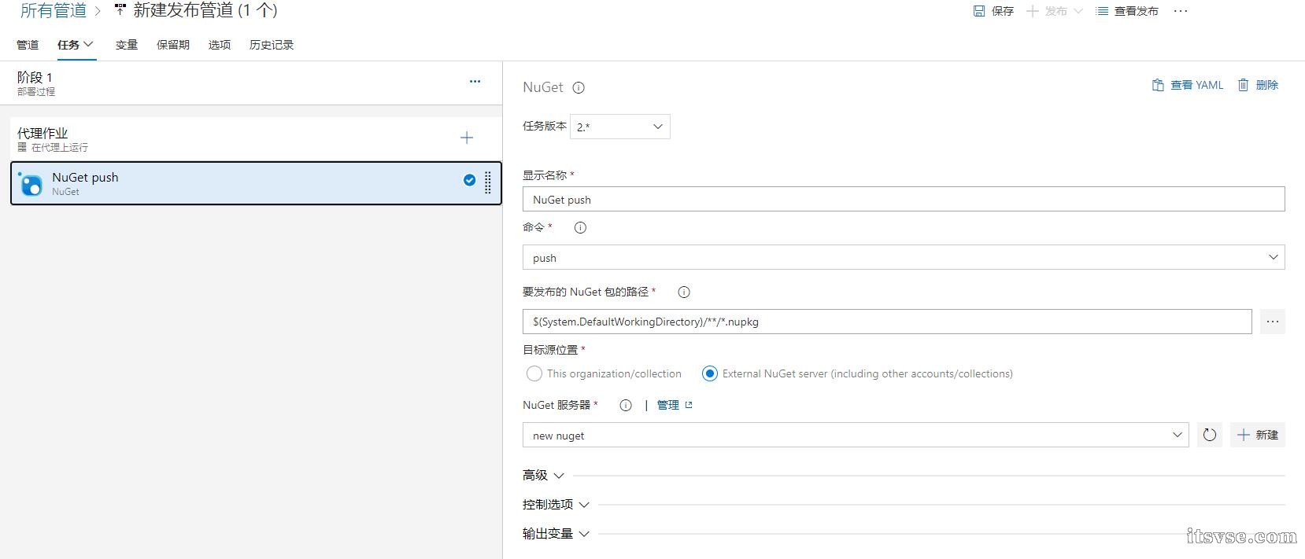Open the 任务 tab

76,45
